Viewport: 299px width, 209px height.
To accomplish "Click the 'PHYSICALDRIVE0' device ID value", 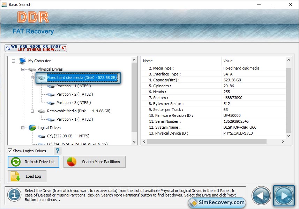I will [x=238, y=133].
